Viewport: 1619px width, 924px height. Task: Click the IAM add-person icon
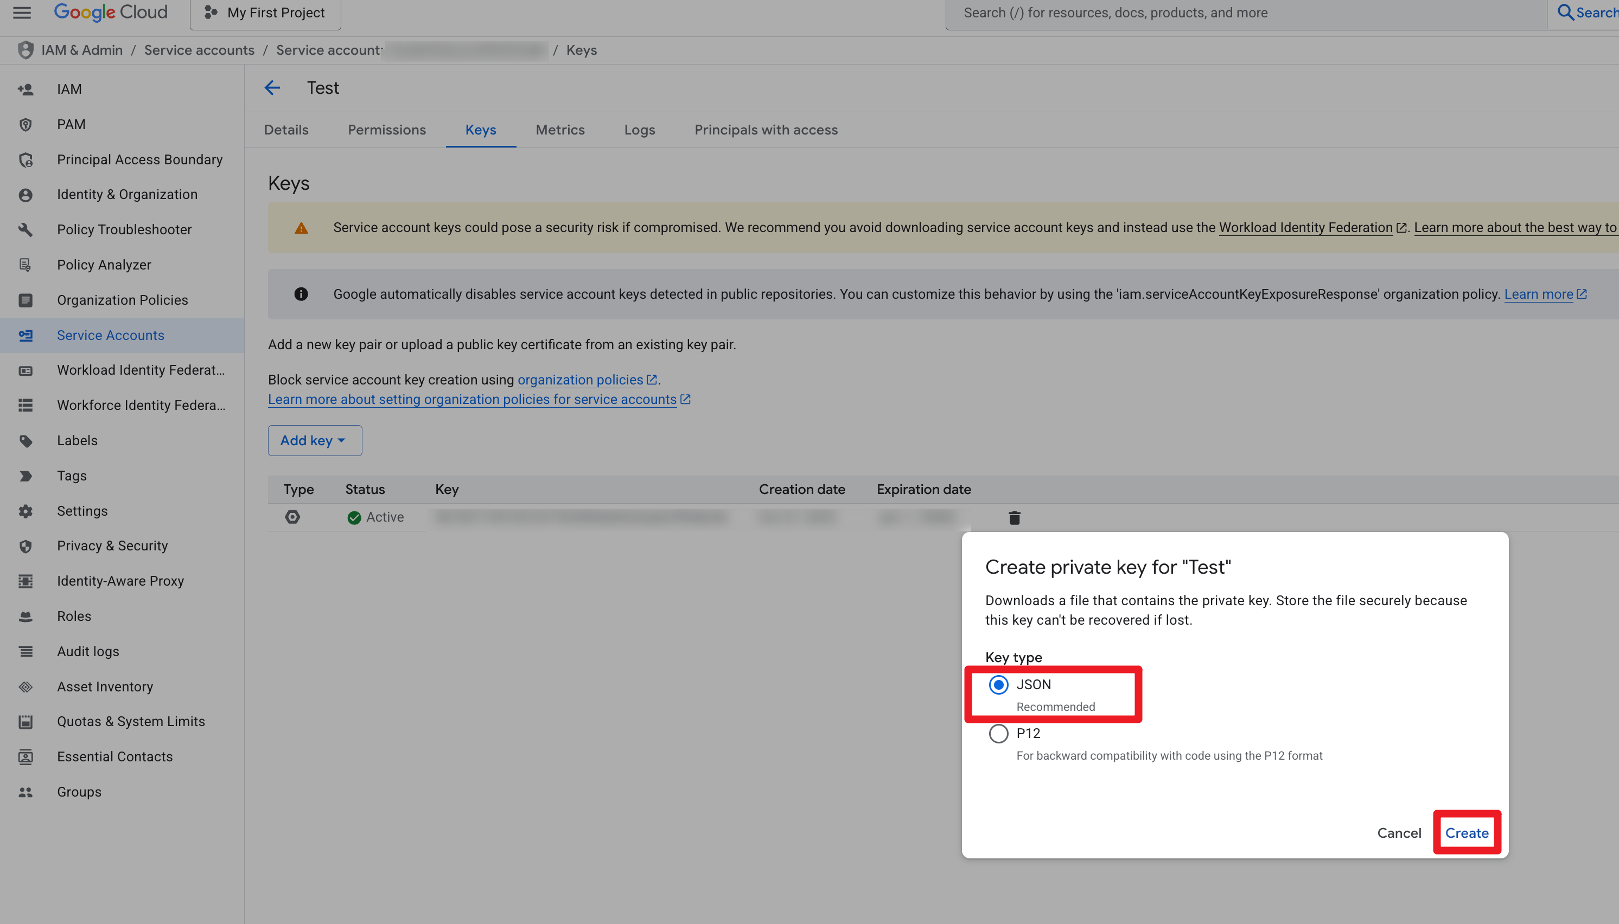click(26, 89)
